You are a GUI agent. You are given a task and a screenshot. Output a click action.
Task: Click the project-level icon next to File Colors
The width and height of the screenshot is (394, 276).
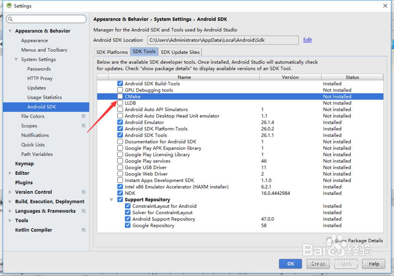[x=84, y=116]
